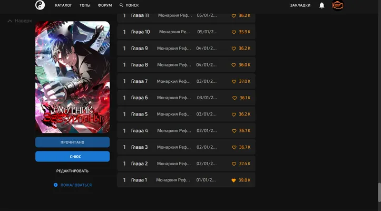Go to Форум section
The height and width of the screenshot is (211, 381).
pos(105,5)
